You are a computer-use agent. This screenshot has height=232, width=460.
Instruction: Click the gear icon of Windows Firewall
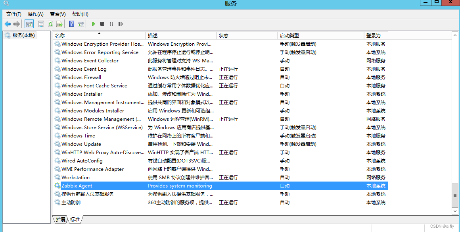tap(57, 77)
